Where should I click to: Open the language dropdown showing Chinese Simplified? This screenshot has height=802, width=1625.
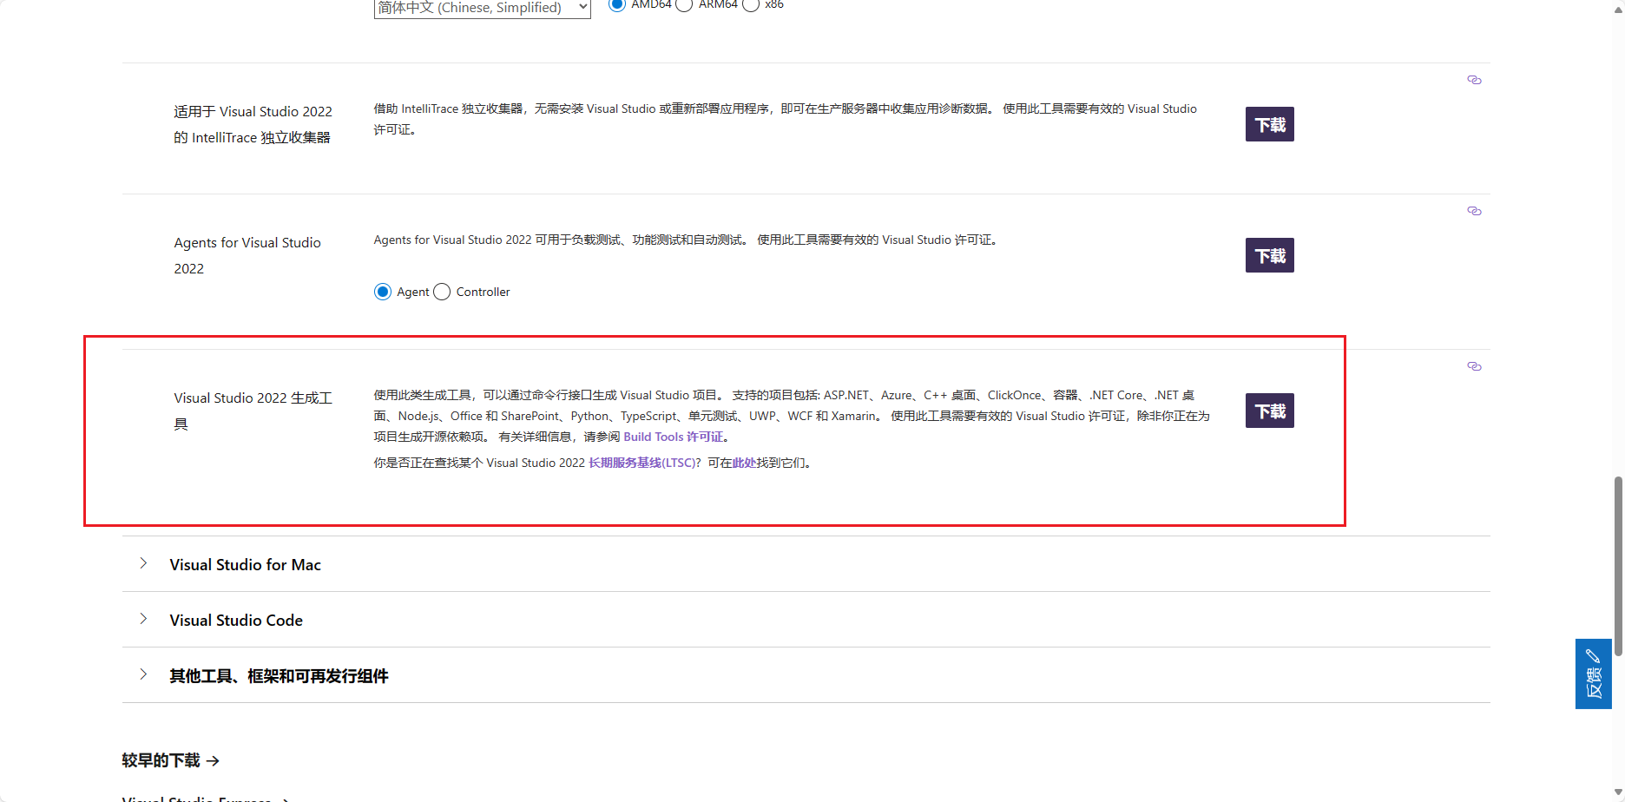pos(483,8)
